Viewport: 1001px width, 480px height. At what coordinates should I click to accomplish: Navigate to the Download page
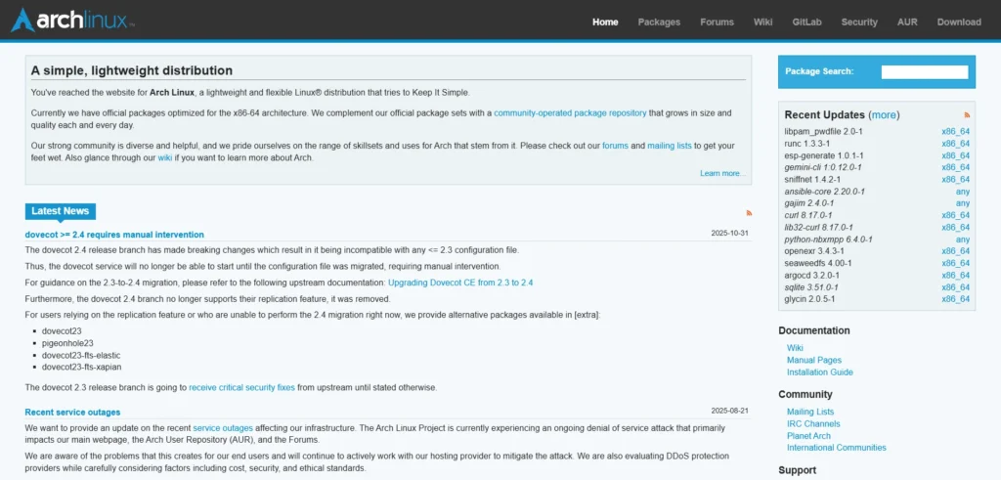tap(958, 22)
